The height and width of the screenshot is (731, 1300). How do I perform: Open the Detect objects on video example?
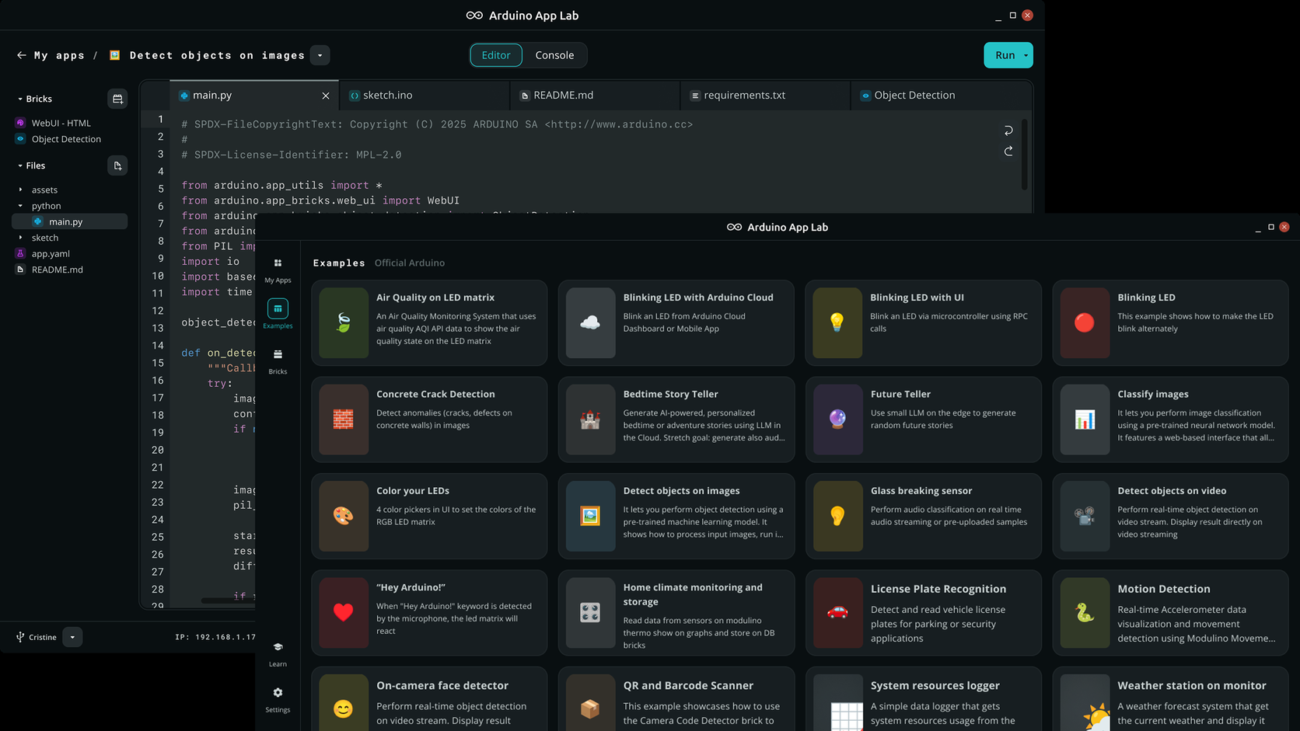point(1170,516)
